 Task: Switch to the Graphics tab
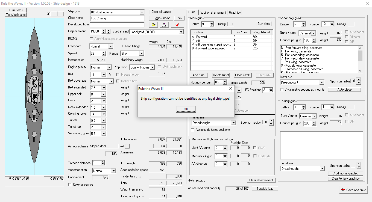click(235, 13)
